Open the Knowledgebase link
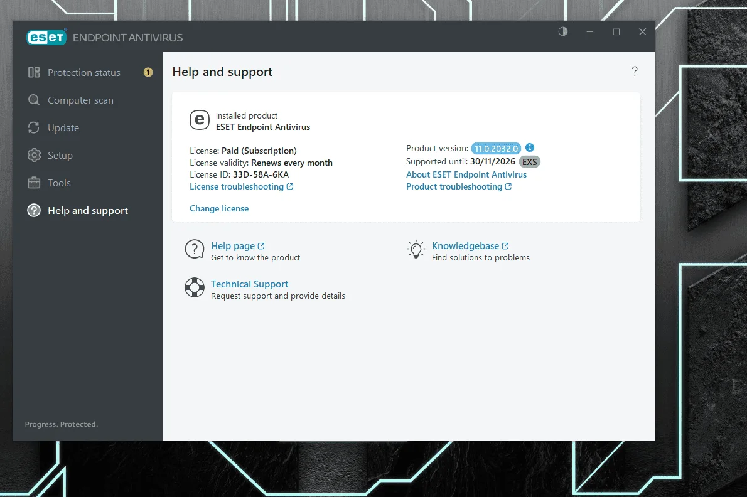747x497 pixels. tap(465, 246)
